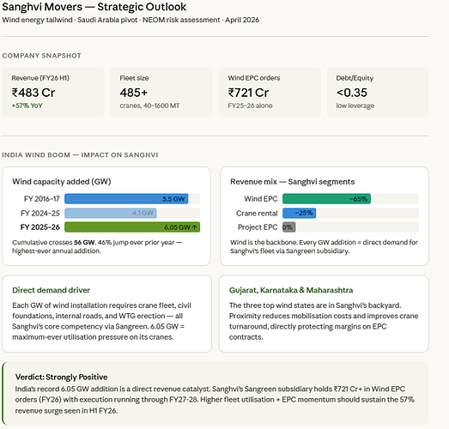Click the 'FY 2016-17' row label

(41, 199)
